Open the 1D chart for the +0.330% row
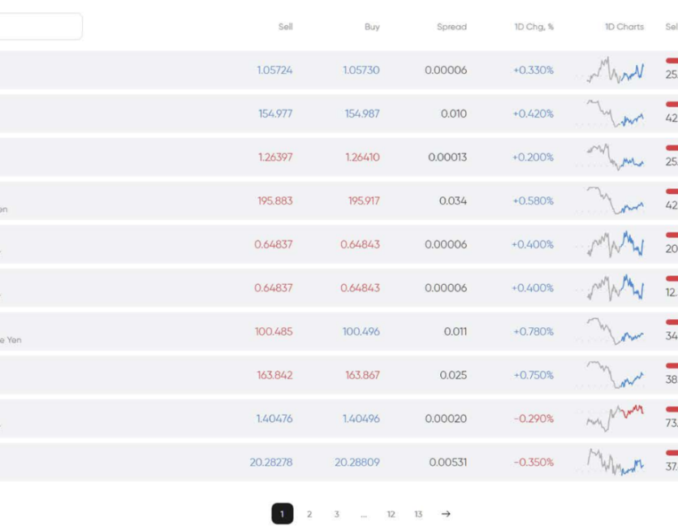Viewport: 678px width, 530px height. coord(615,71)
